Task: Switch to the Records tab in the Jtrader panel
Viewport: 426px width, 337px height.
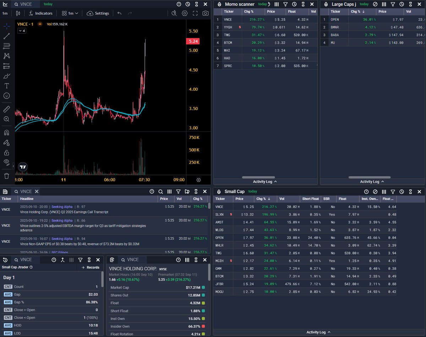Action: (90, 267)
